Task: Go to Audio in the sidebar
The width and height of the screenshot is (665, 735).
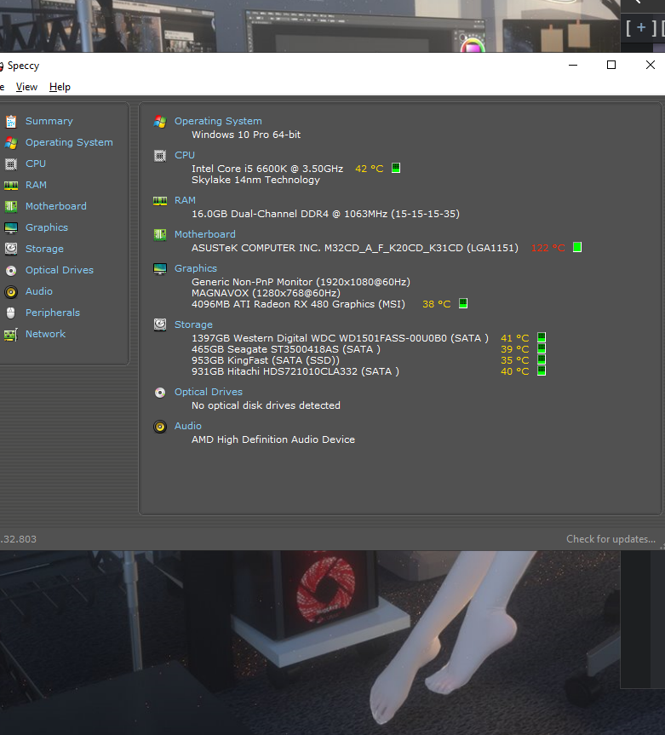Action: 39,291
